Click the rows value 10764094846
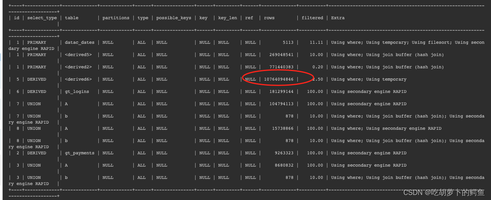 [279, 79]
